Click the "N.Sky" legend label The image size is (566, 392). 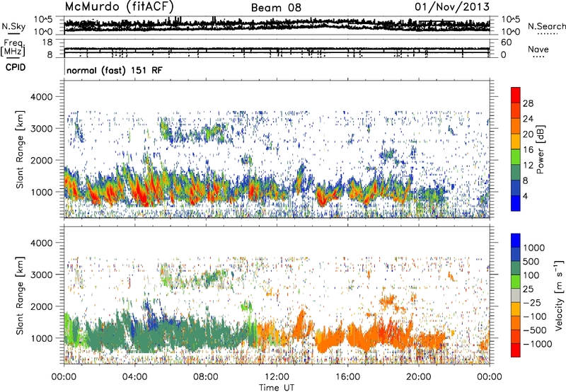point(13,26)
